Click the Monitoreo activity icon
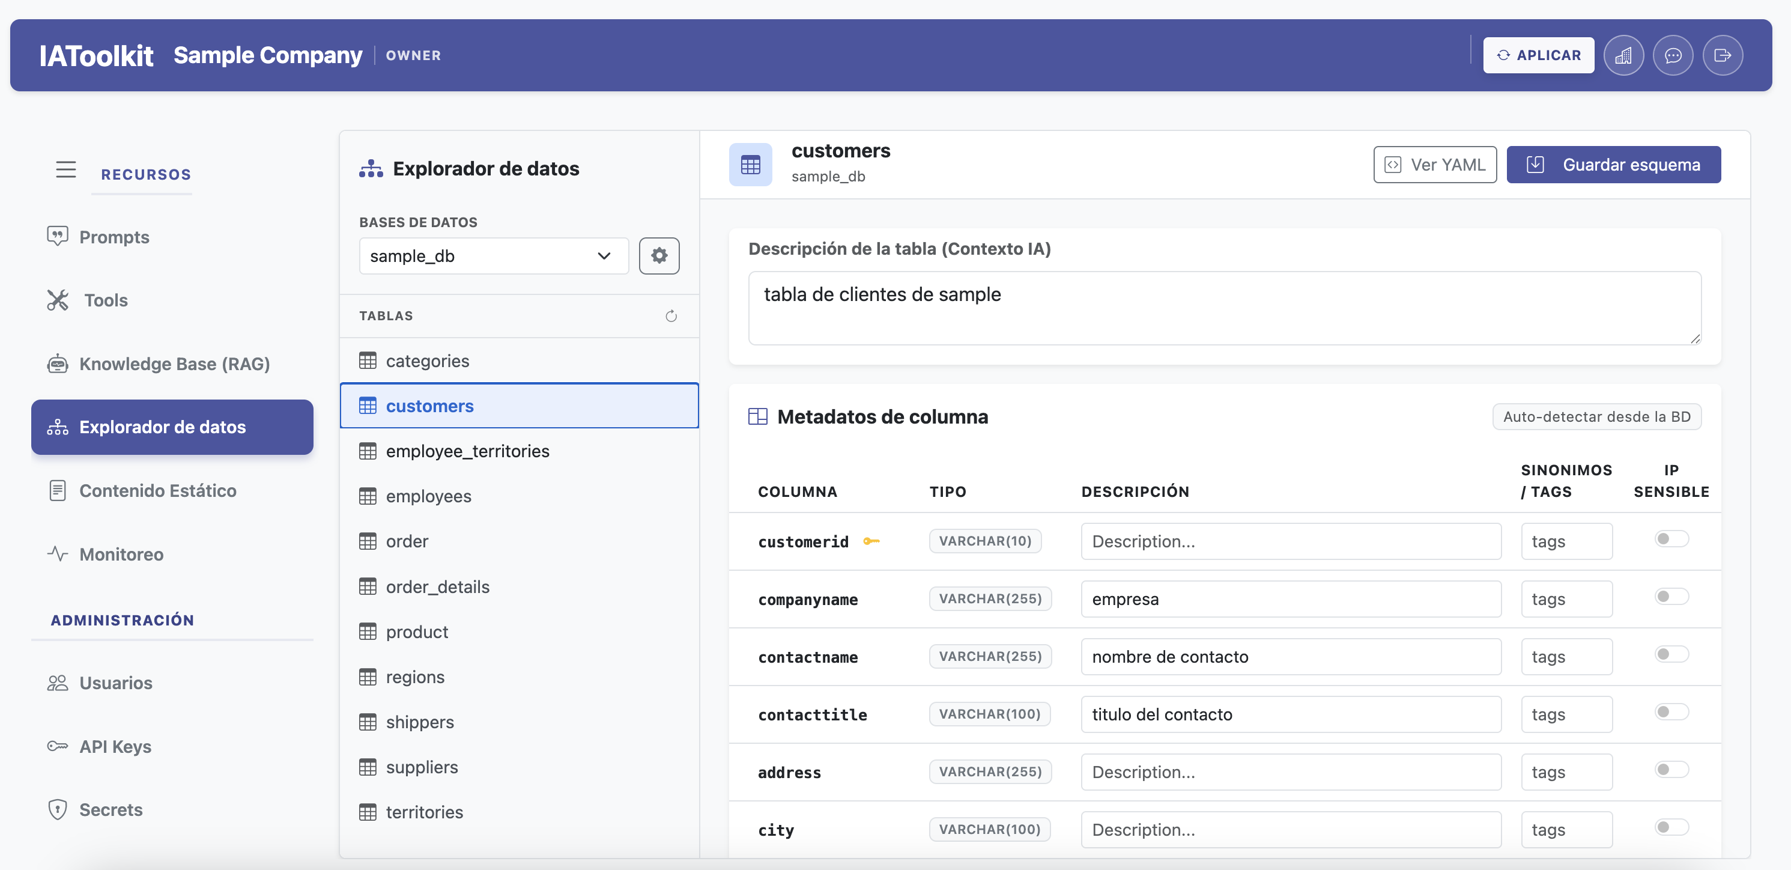This screenshot has width=1791, height=870. click(x=58, y=553)
